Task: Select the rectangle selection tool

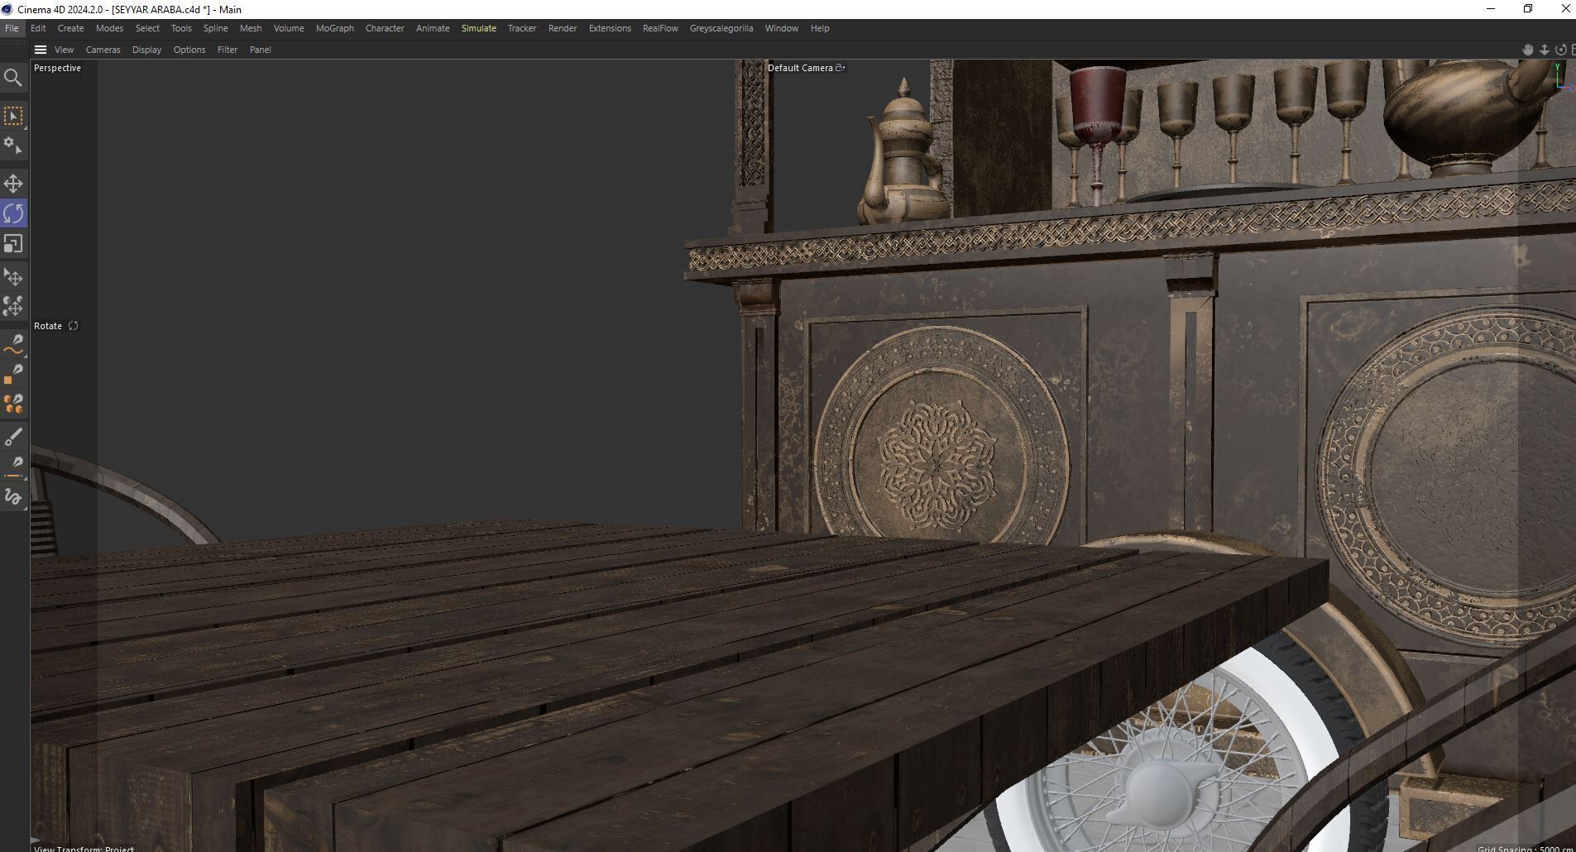Action: pyautogui.click(x=13, y=116)
